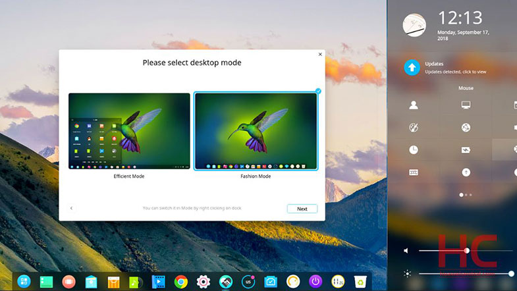Open the launcher from the dock
This screenshot has width=517, height=291.
click(x=24, y=282)
